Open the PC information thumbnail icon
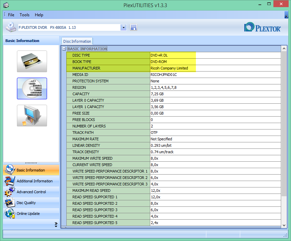Image resolution: width=291 pixels, height=241 pixels. tap(32, 116)
